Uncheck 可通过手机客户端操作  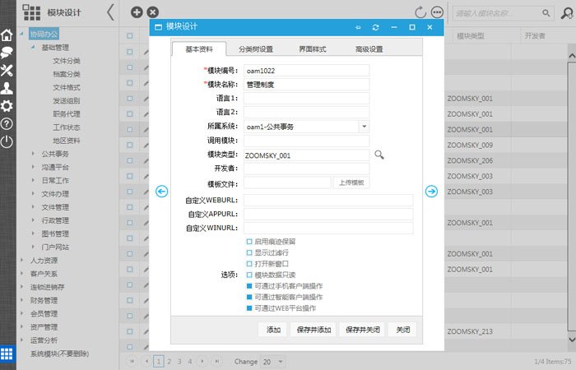coord(249,286)
